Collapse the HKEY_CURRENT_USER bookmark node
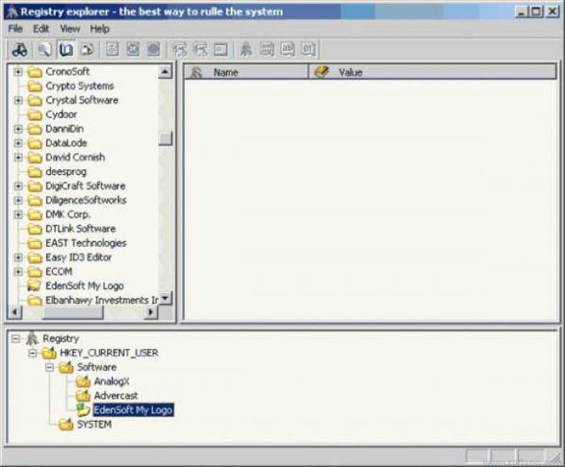 click(33, 353)
